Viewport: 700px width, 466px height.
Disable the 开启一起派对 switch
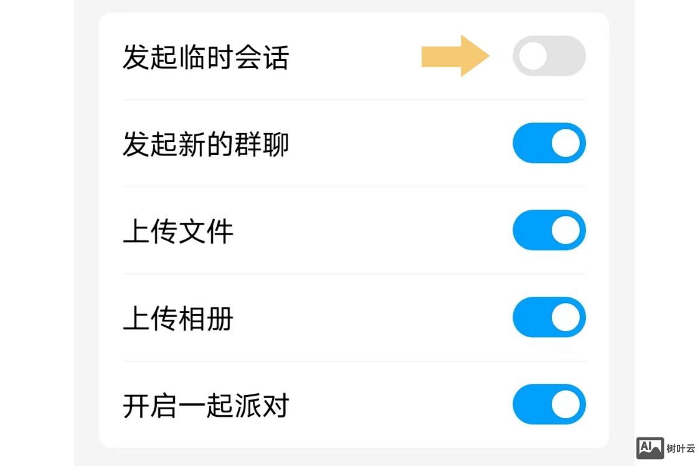(549, 404)
